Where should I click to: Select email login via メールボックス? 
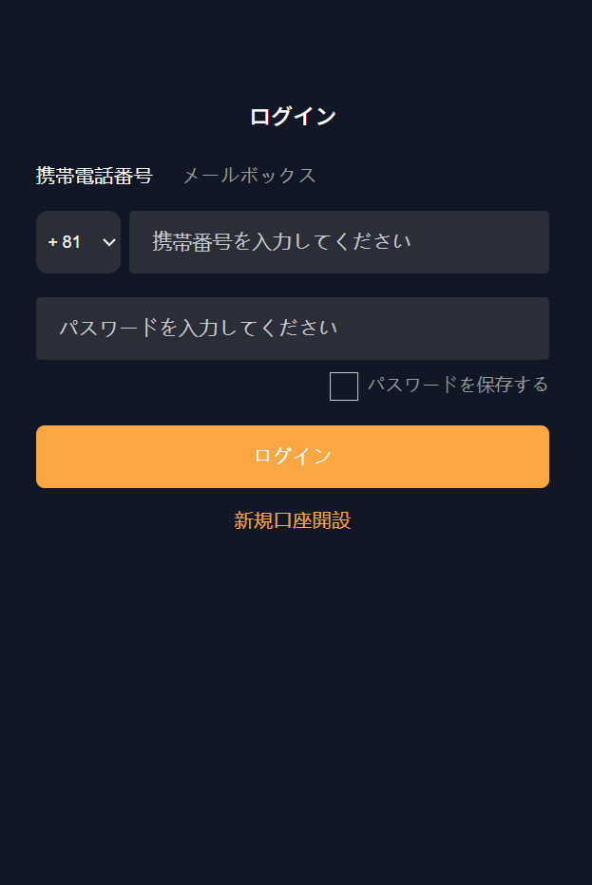(x=249, y=176)
